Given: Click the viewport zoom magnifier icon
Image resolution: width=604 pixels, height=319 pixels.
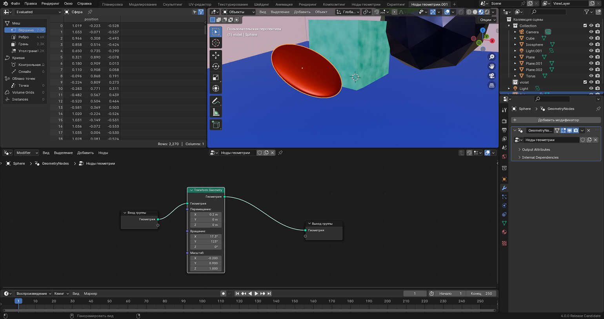Looking at the screenshot, I should coord(491,57).
